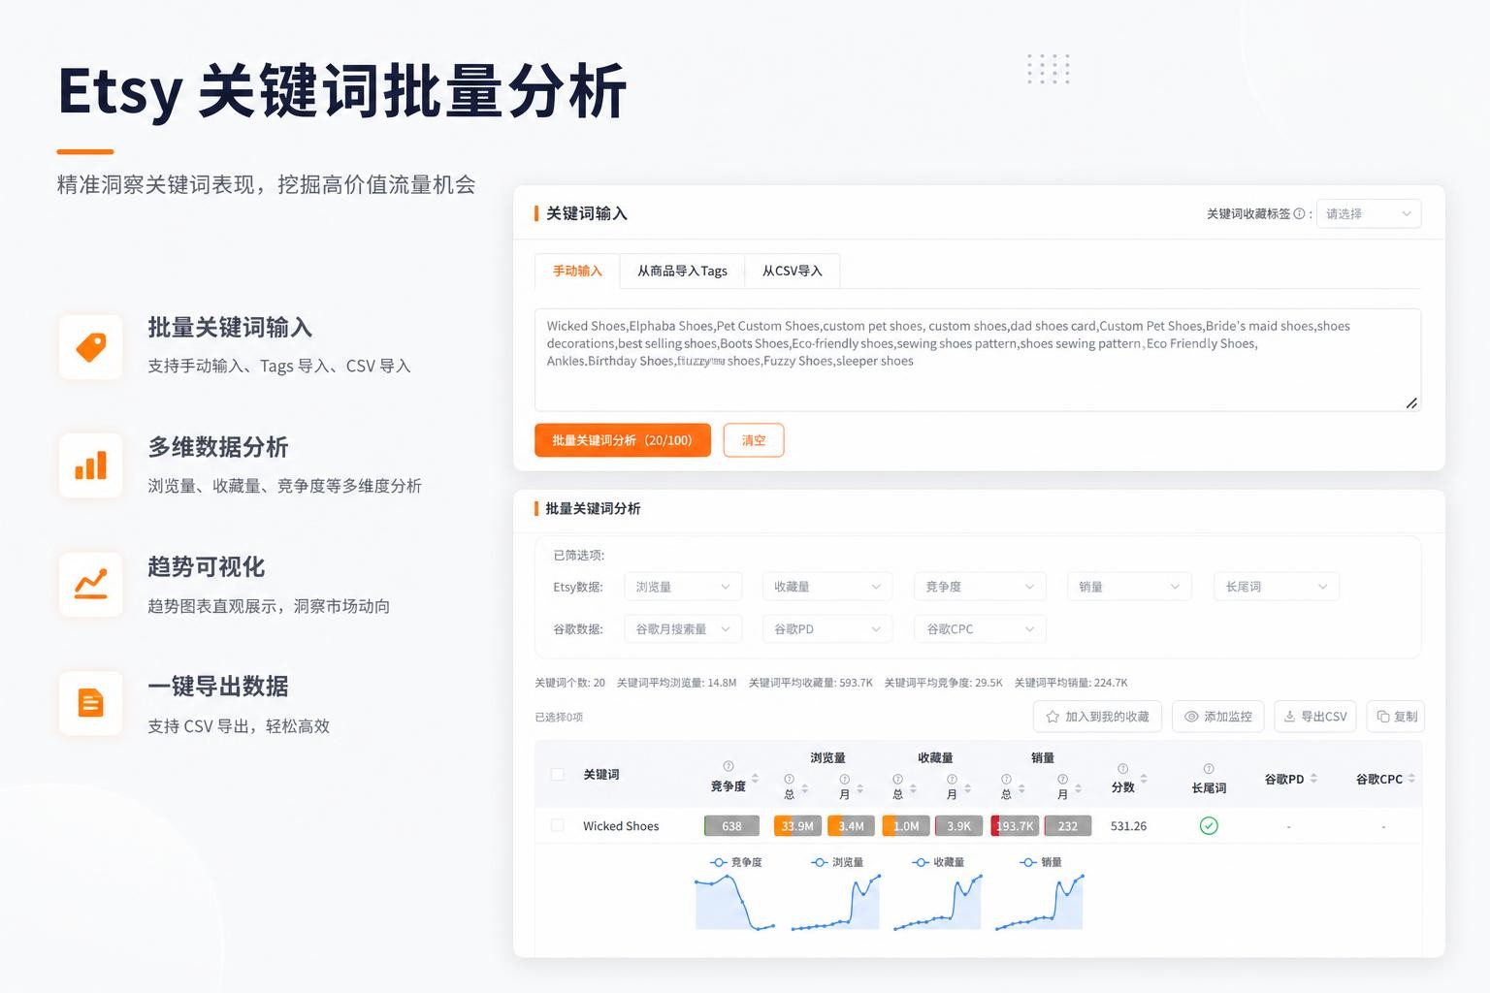This screenshot has width=1490, height=993.
Task: Open the 谷歌CPC filter dropdown
Action: [x=980, y=629]
